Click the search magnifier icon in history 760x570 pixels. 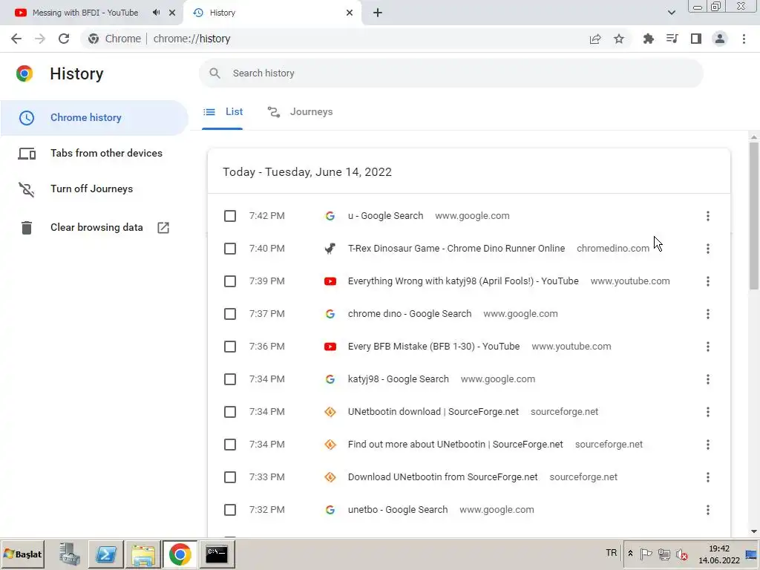214,73
